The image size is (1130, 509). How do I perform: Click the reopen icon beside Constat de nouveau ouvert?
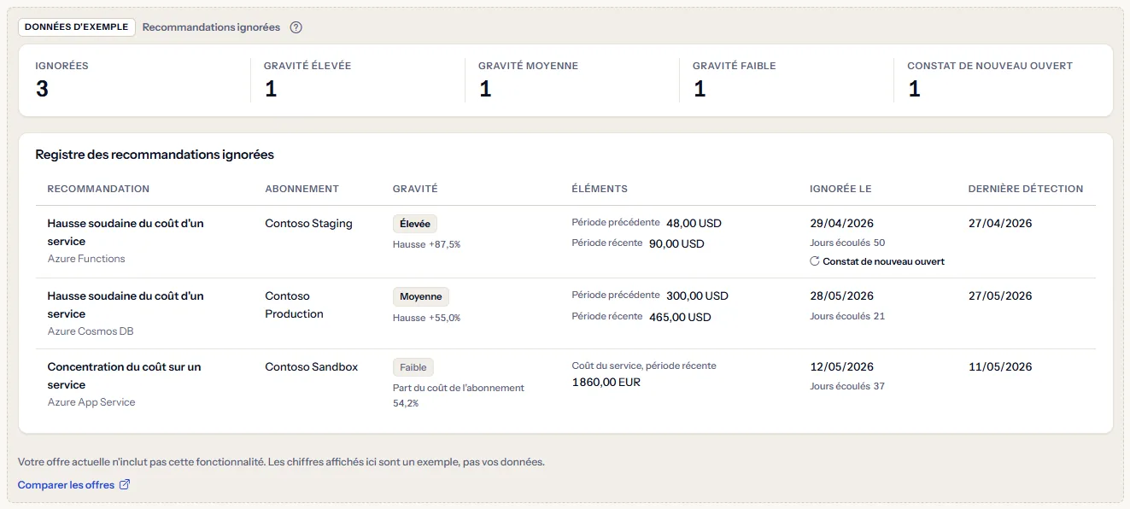[815, 261]
